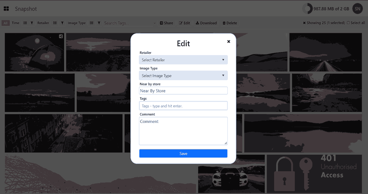
Task: Click the Snapshot app title
Action: coord(26,9)
